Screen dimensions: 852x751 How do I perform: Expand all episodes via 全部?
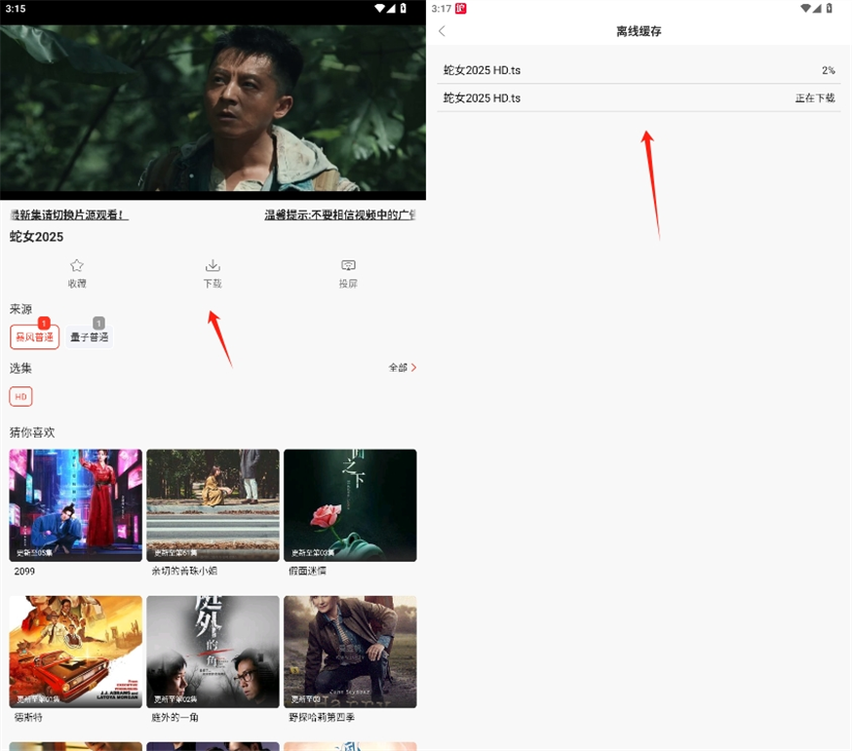tap(402, 368)
